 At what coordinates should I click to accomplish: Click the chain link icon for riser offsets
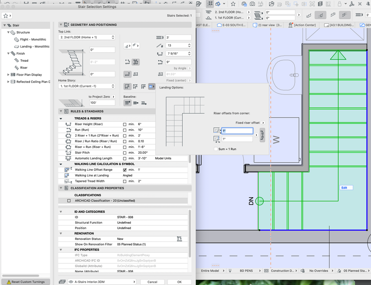pos(263,134)
